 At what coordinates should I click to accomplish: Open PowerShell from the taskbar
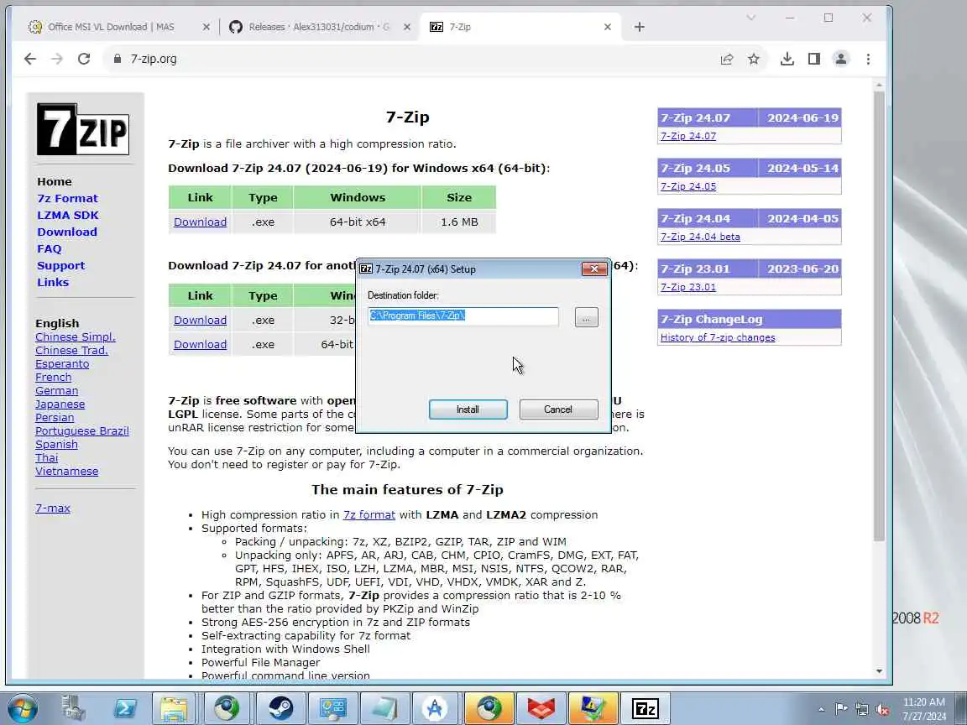point(124,708)
